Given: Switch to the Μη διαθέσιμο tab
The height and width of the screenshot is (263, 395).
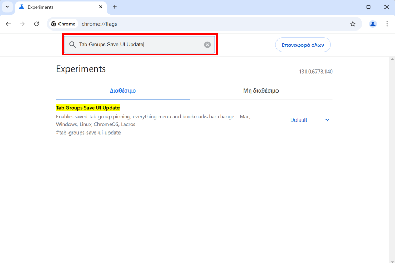Looking at the screenshot, I should pyautogui.click(x=261, y=90).
